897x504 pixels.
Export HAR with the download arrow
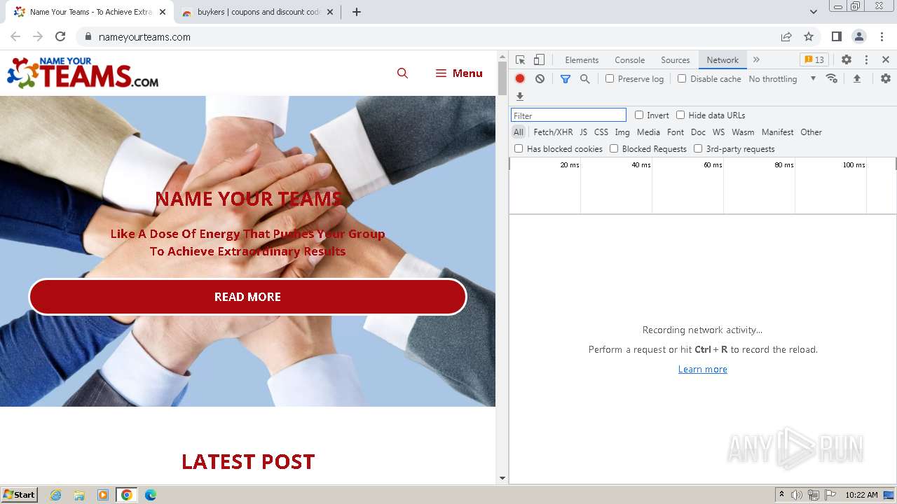(x=520, y=97)
